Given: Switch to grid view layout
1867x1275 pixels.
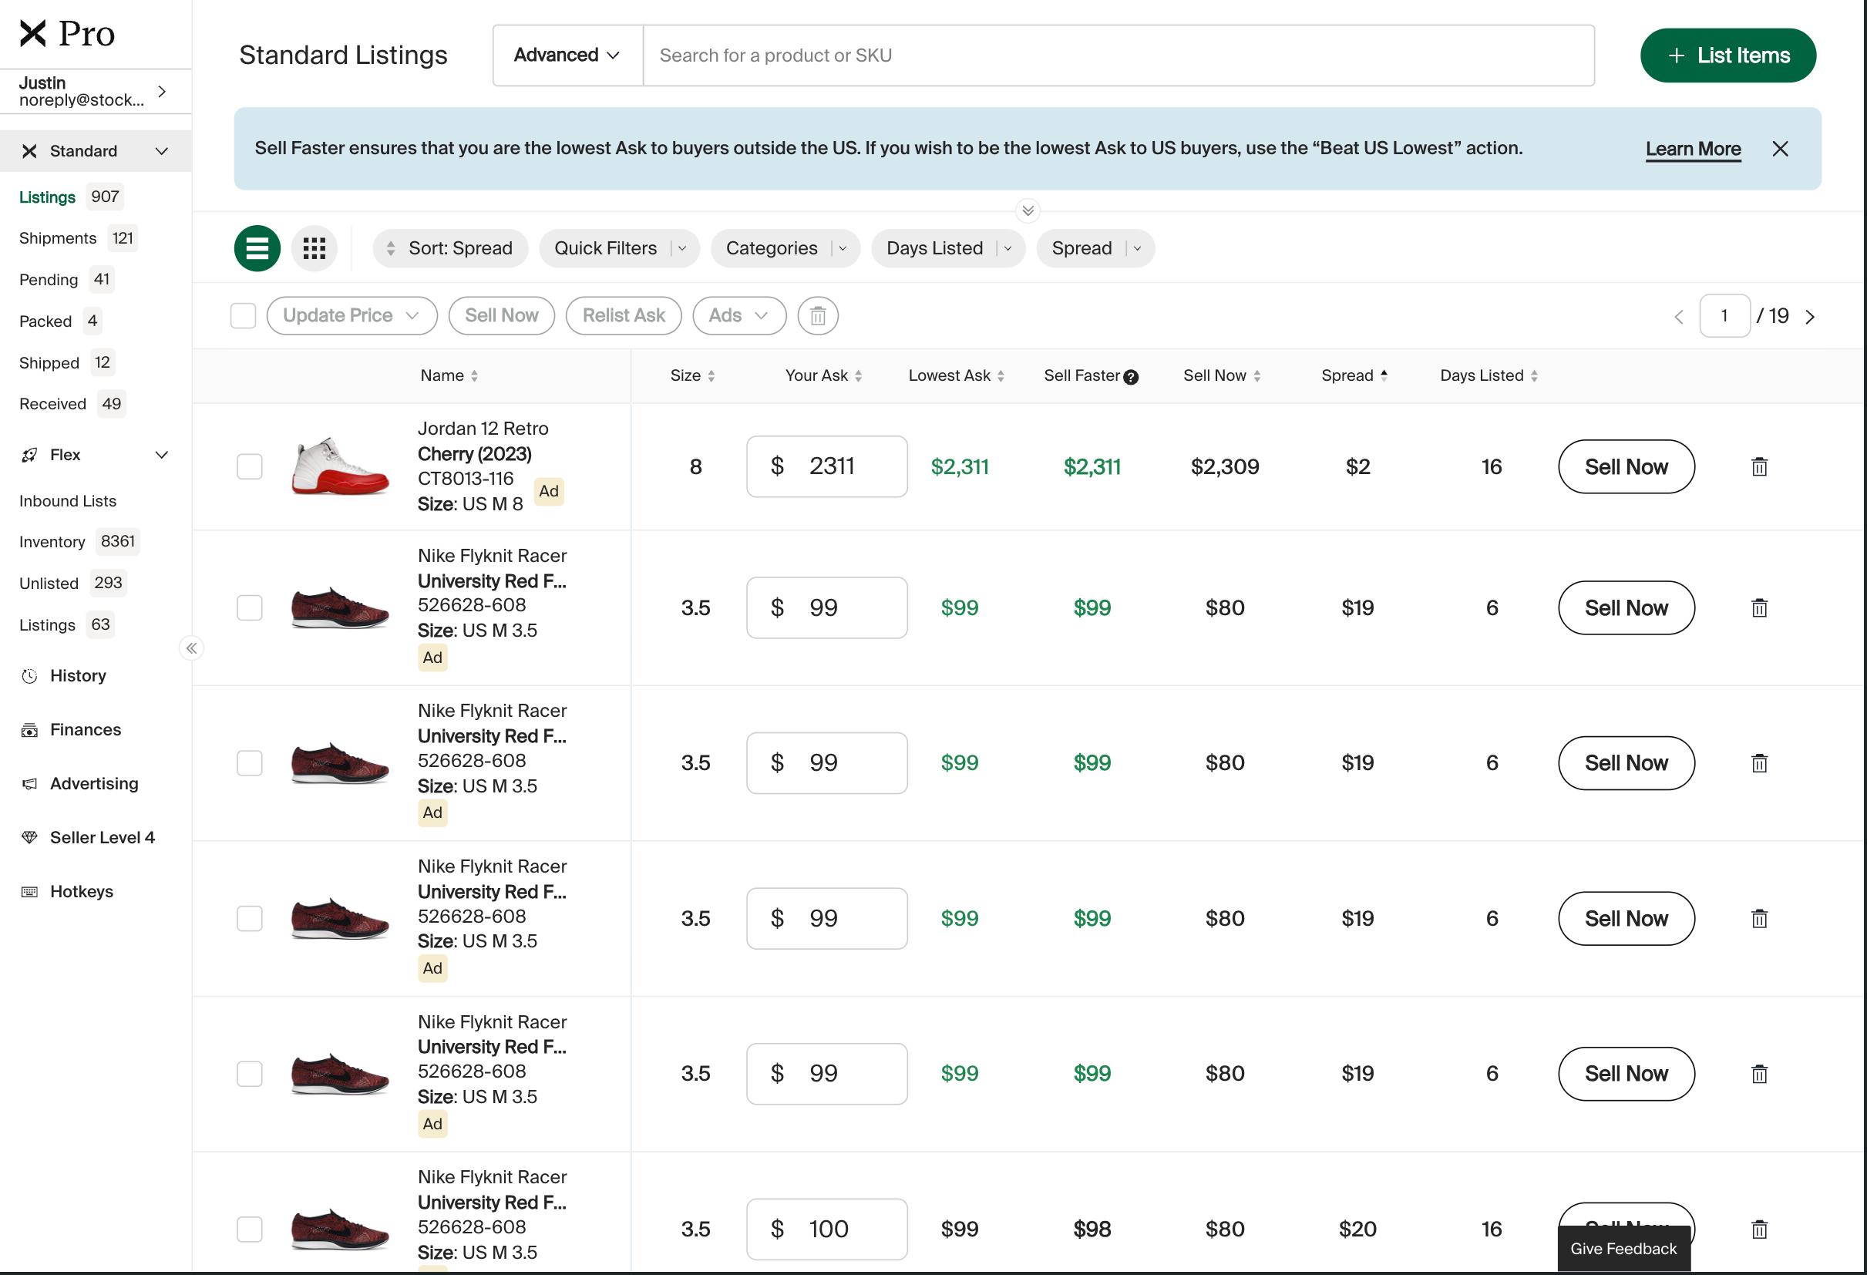Looking at the screenshot, I should tap(314, 248).
